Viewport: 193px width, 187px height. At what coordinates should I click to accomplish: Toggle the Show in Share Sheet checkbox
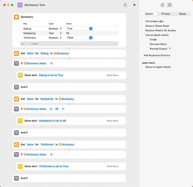(143, 26)
